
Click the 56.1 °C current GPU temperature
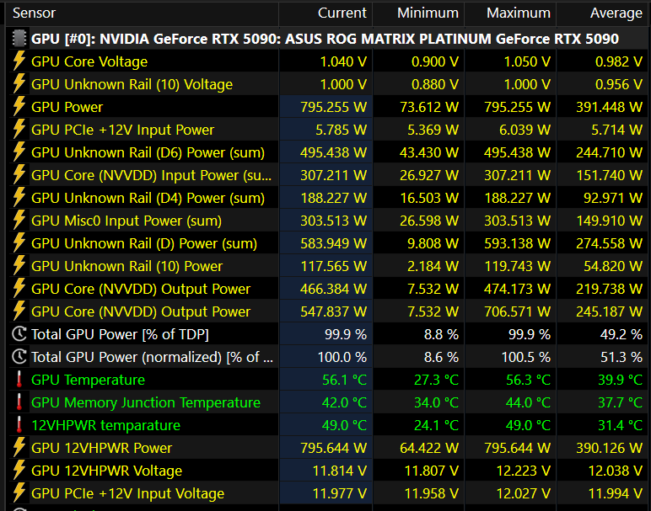click(345, 380)
